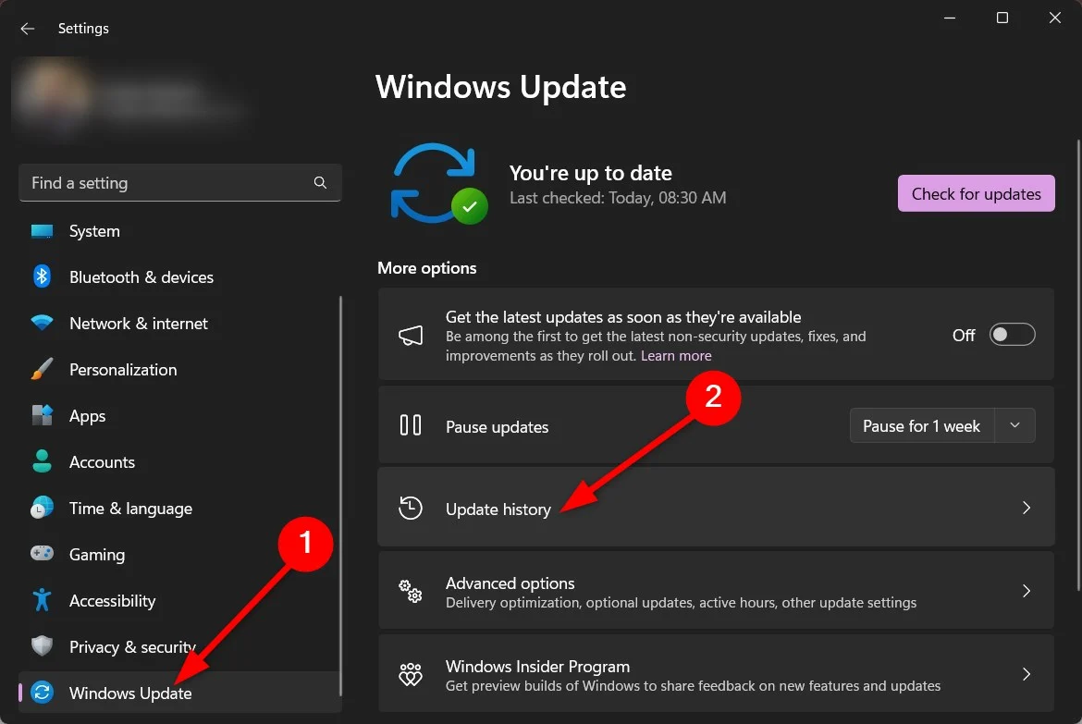The height and width of the screenshot is (724, 1082).
Task: Click the blurred user profile picture
Action: (54, 94)
